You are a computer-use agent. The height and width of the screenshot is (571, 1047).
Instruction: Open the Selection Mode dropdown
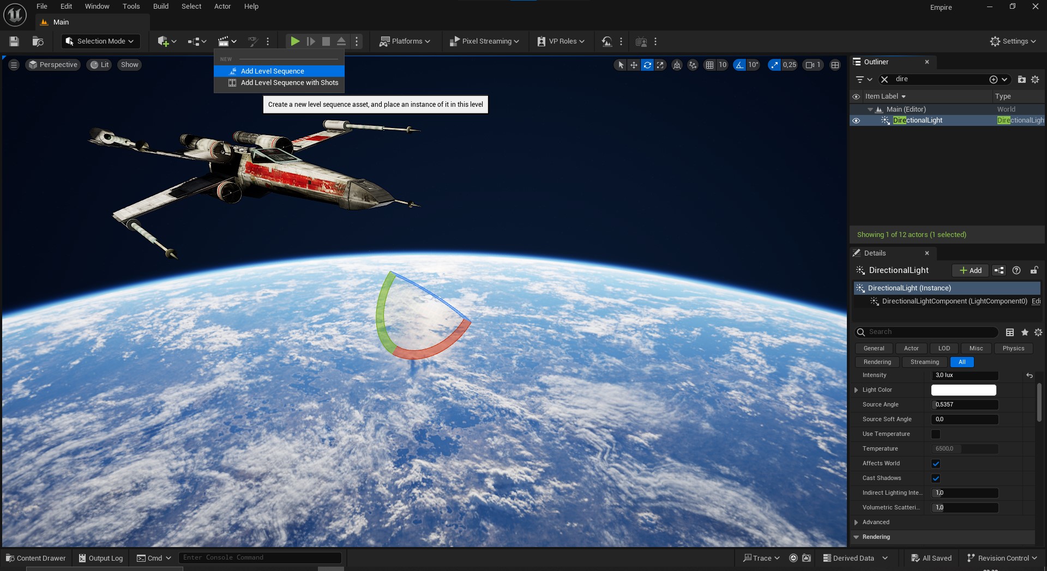click(101, 41)
